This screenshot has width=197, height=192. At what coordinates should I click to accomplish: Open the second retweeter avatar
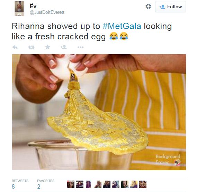click(x=80, y=184)
